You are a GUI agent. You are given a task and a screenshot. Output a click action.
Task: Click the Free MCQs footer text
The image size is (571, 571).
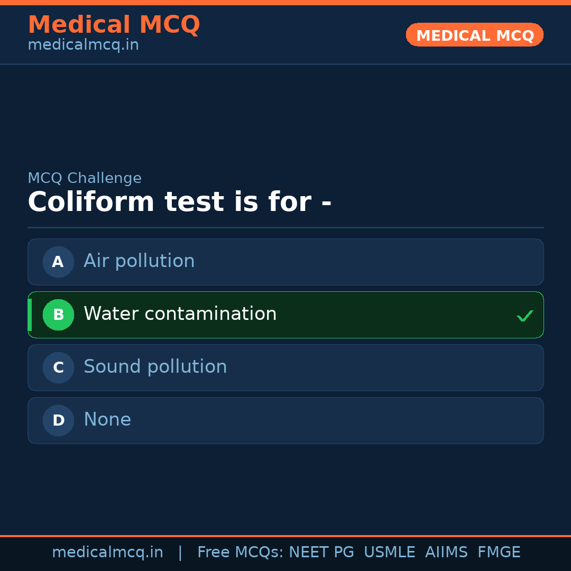pyautogui.click(x=240, y=552)
